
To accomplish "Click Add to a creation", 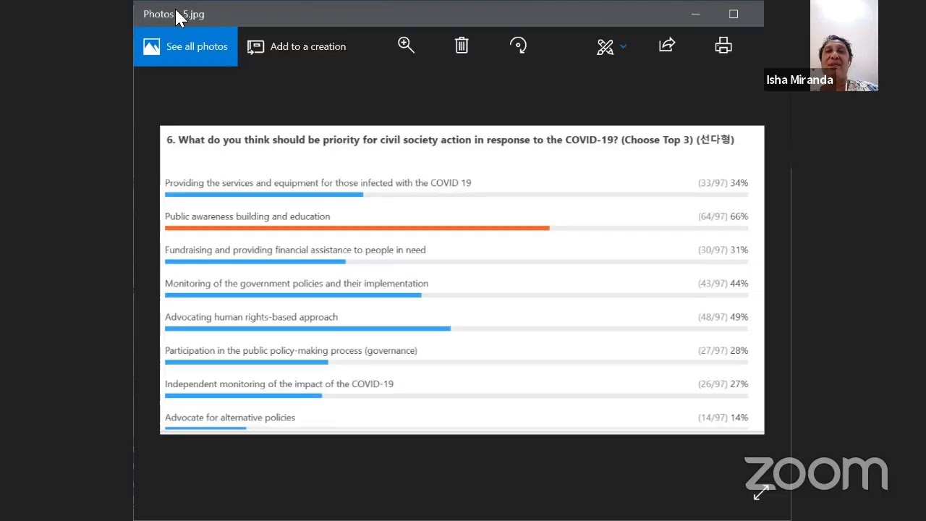I will [297, 46].
